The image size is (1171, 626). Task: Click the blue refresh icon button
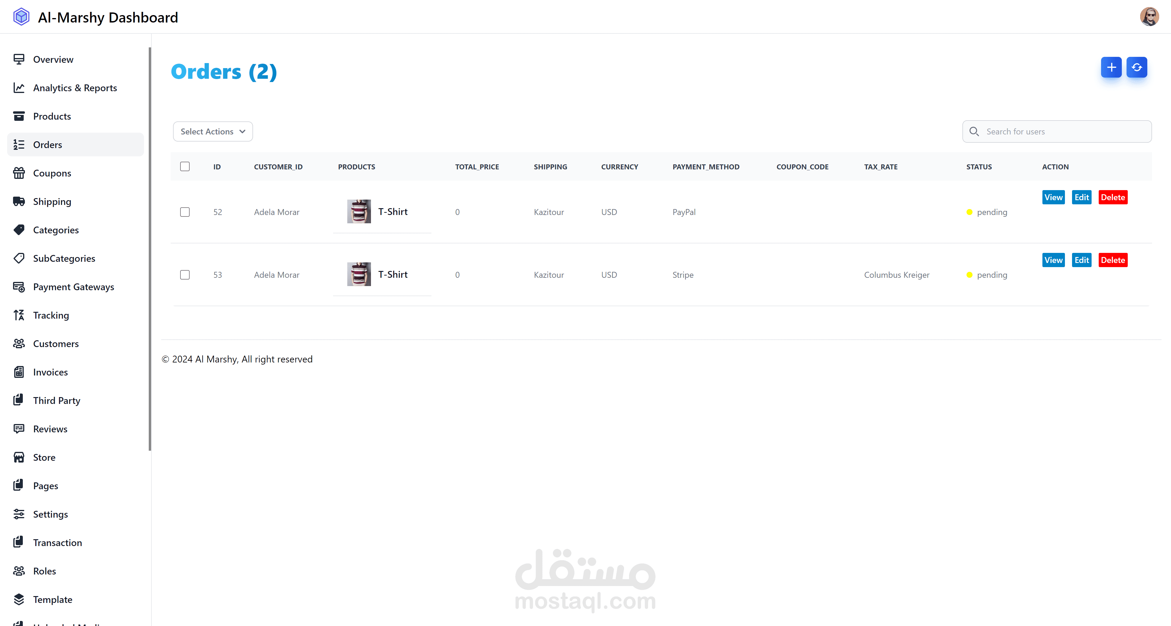[1136, 67]
